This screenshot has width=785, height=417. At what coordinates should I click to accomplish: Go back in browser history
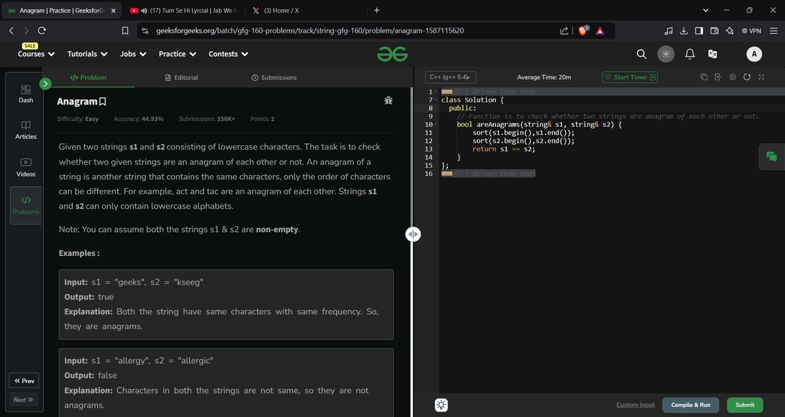point(11,31)
